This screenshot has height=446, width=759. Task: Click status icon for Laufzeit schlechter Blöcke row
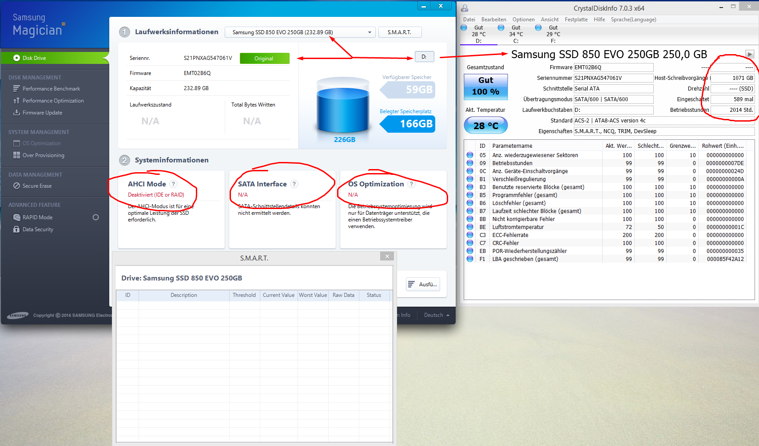click(470, 211)
